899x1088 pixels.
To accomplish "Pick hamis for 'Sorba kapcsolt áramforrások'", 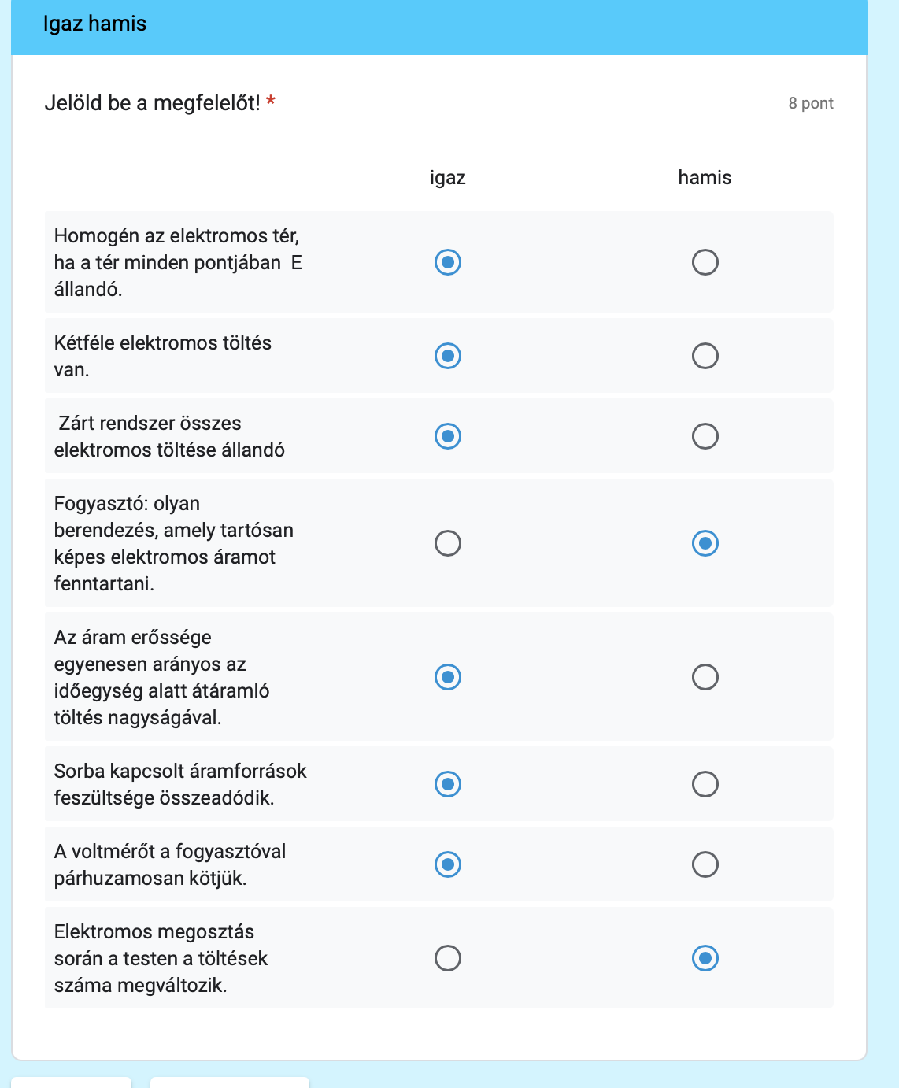I will click(x=705, y=784).
